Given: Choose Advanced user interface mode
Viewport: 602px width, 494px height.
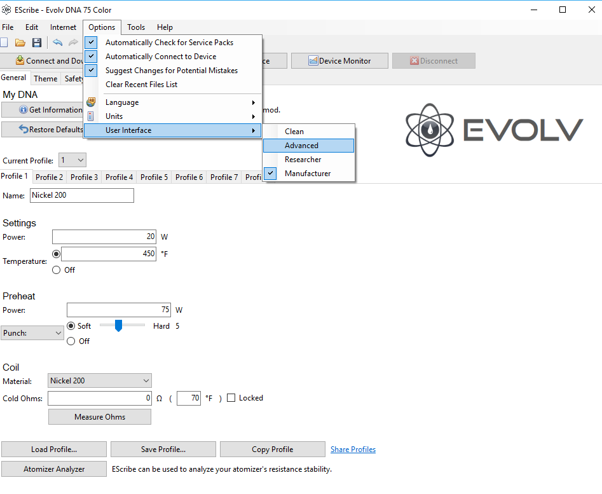Looking at the screenshot, I should [x=301, y=146].
